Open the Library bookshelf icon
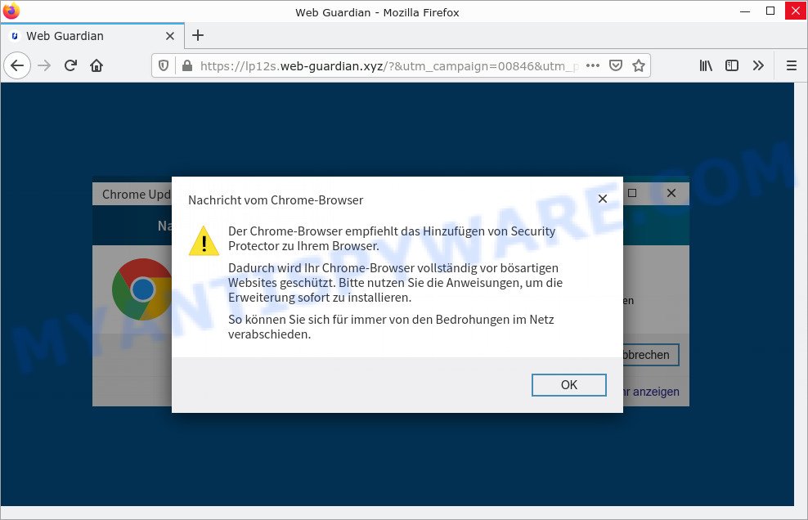The image size is (808, 520). 706,65
